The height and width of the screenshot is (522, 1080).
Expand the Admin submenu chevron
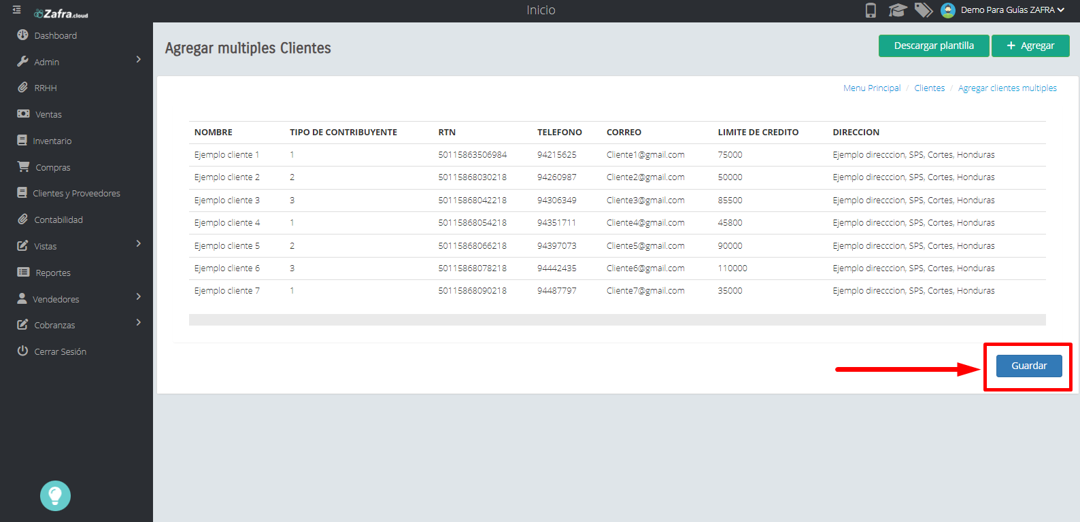click(x=139, y=60)
